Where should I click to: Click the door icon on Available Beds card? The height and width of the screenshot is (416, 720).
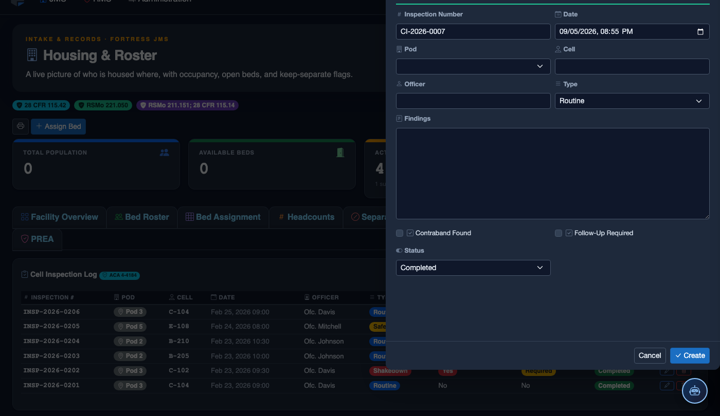click(340, 153)
